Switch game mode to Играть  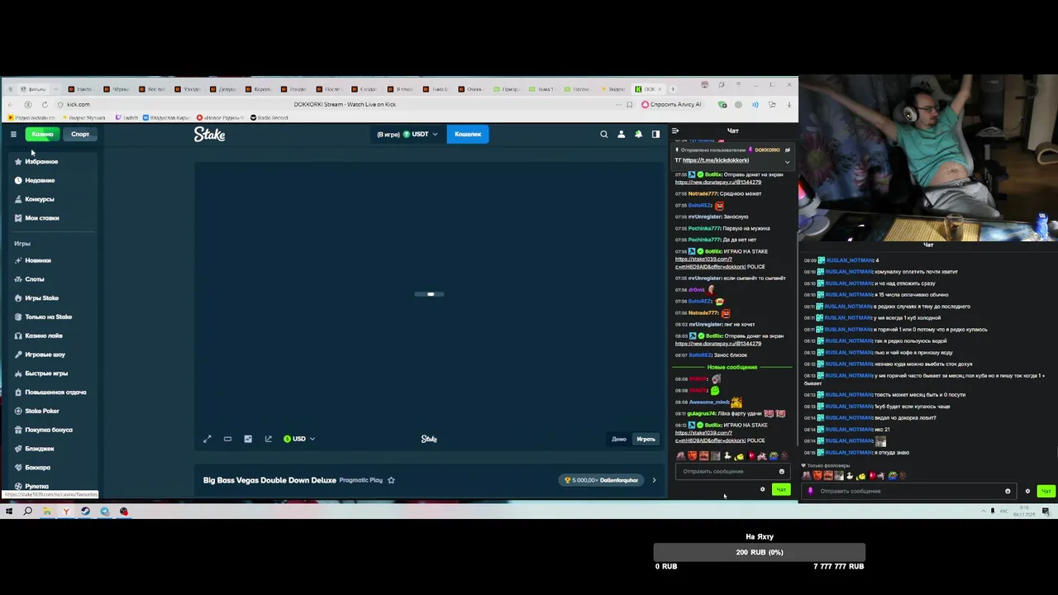coord(646,439)
